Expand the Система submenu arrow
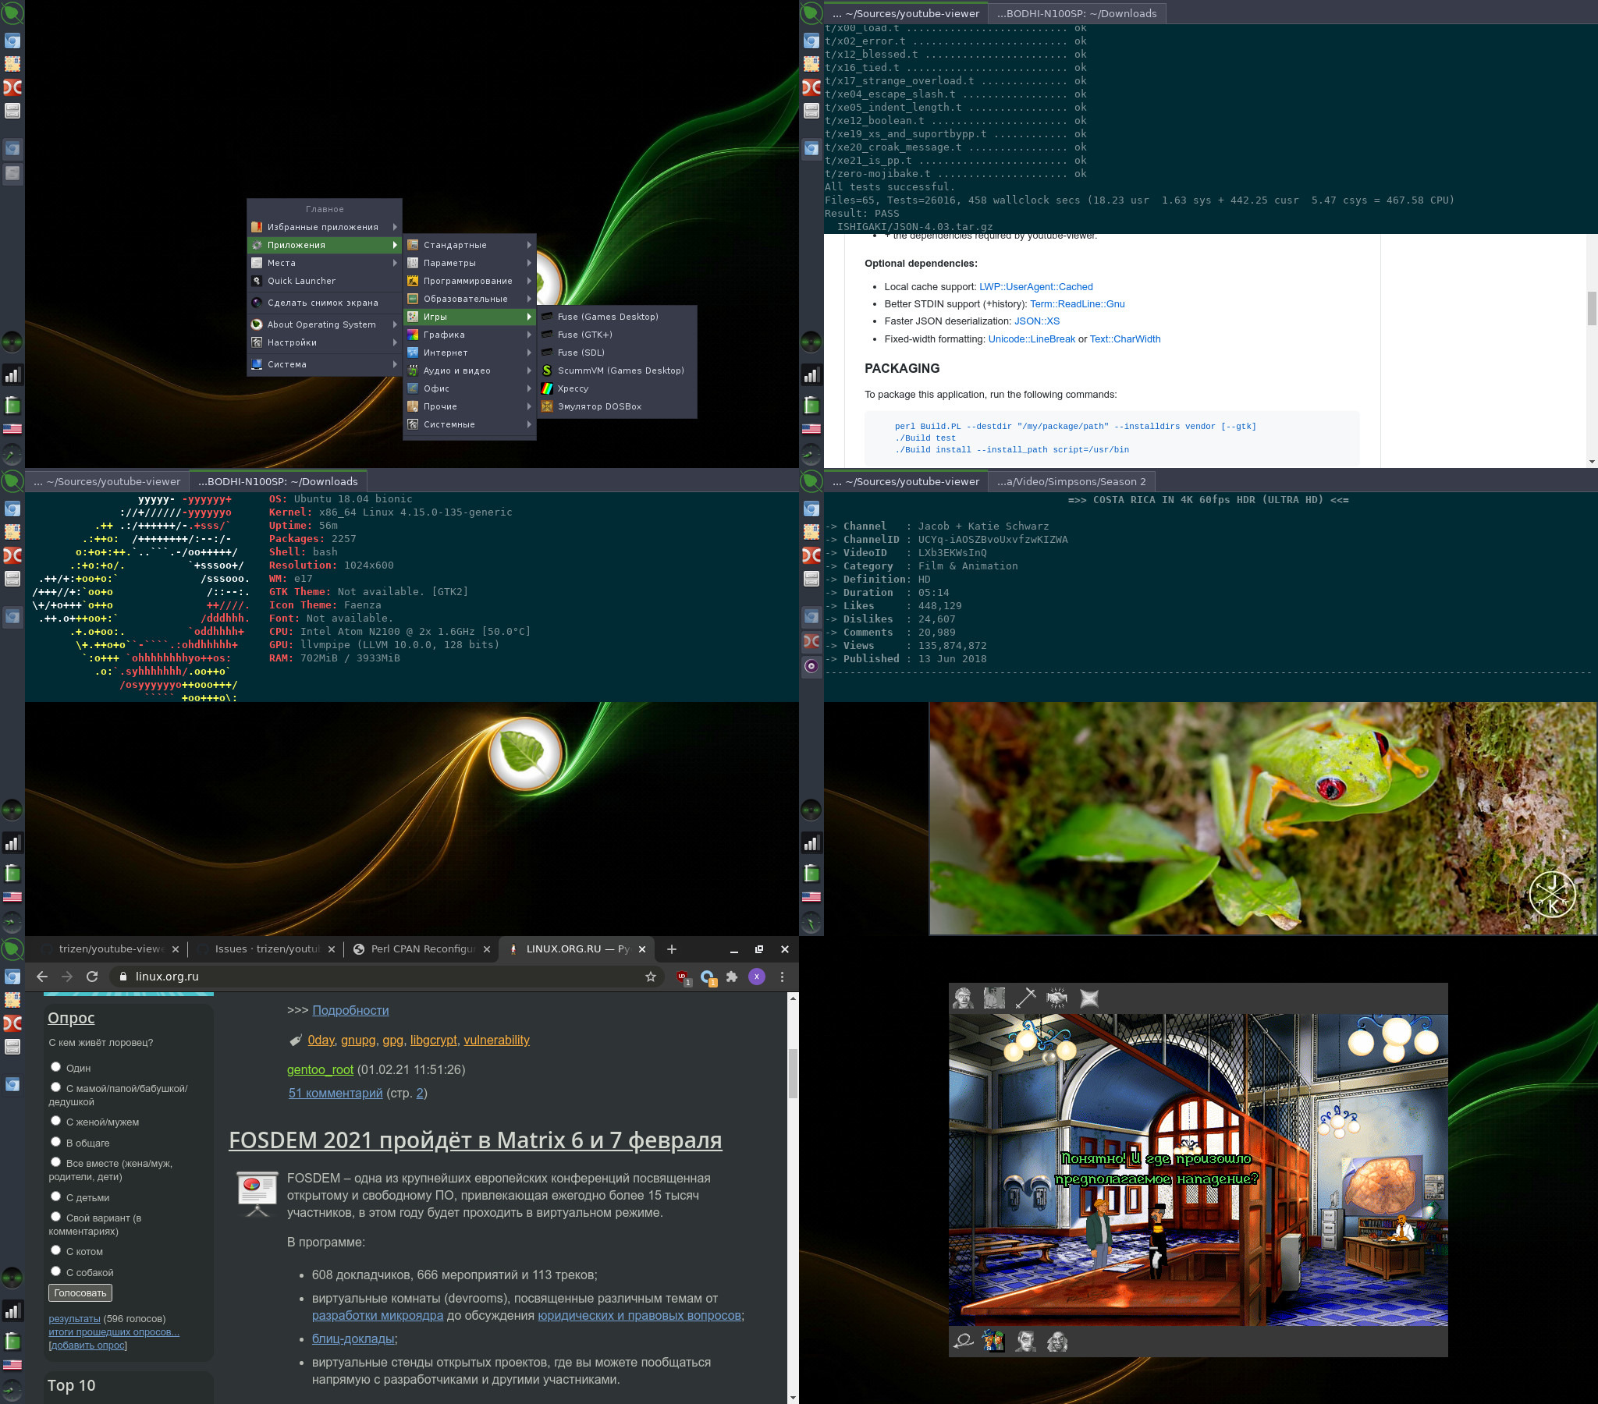Viewport: 1598px width, 1404px height. pos(395,364)
